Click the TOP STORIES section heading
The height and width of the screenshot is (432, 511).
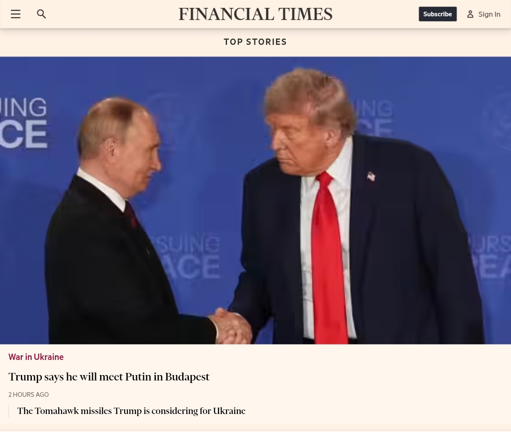coord(255,42)
